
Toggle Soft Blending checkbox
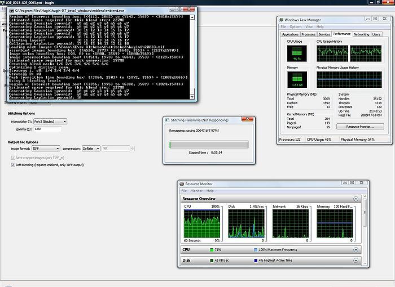pos(14,165)
